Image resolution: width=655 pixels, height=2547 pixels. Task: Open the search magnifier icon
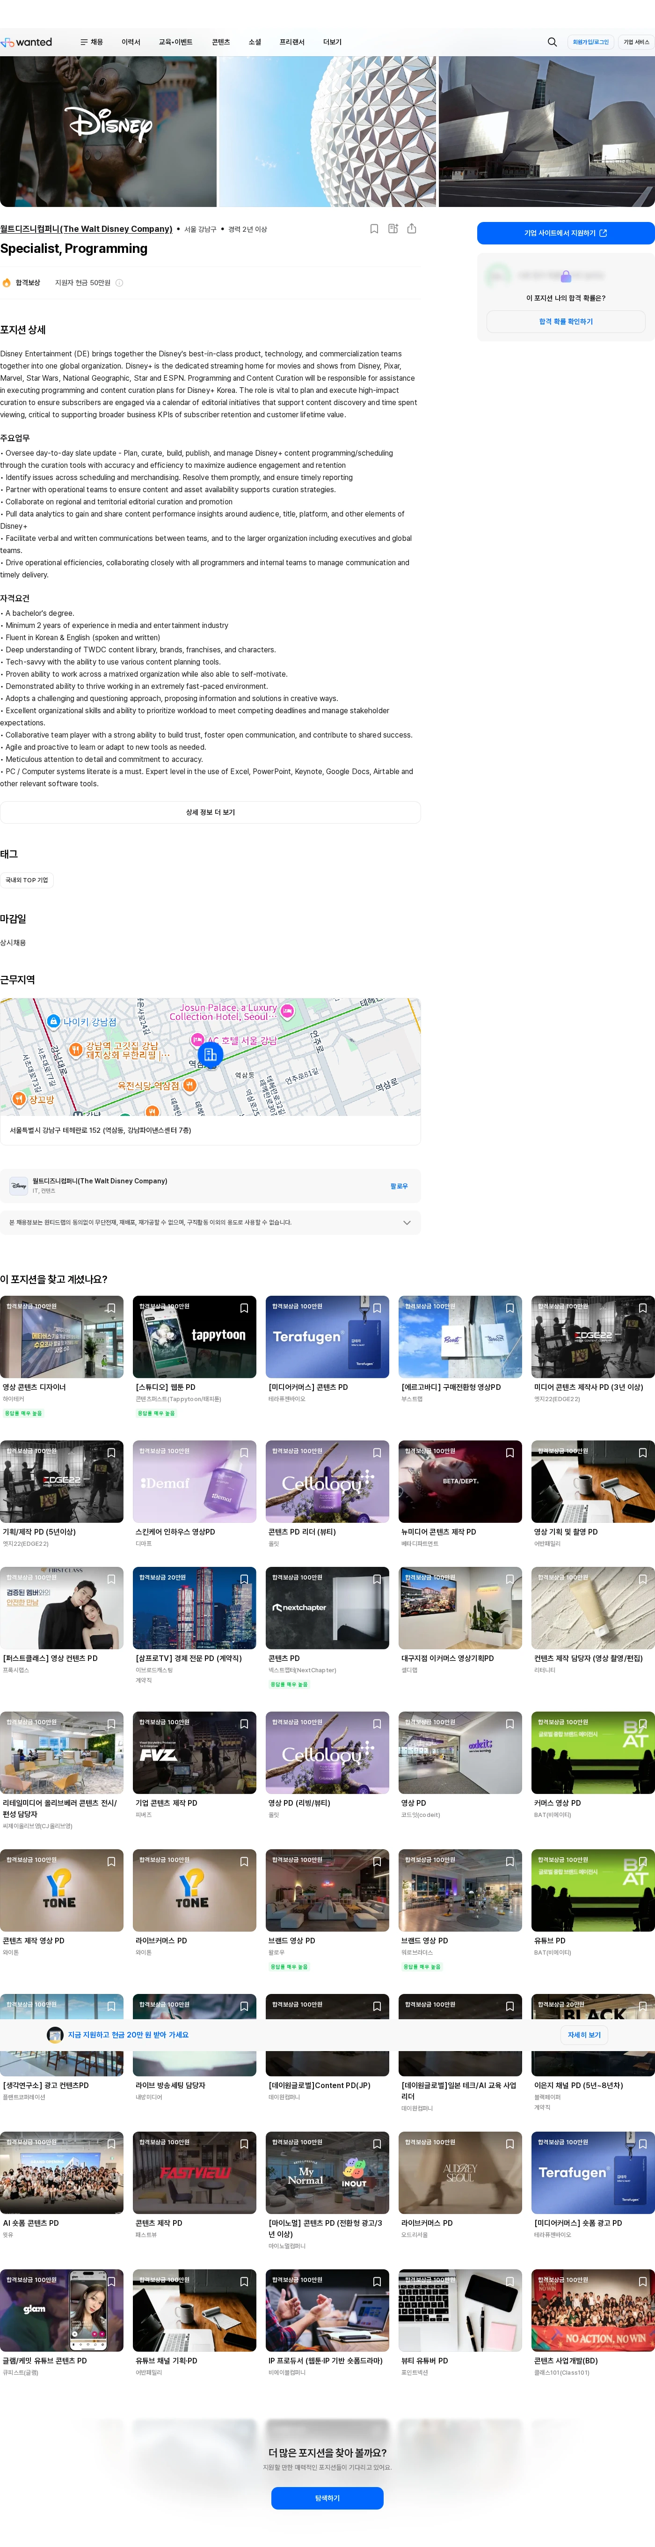click(x=552, y=43)
